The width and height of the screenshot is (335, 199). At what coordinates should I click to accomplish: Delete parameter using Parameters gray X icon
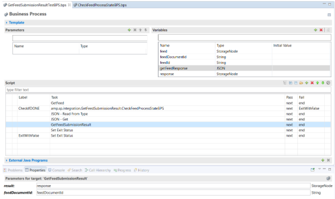[x=135, y=30]
